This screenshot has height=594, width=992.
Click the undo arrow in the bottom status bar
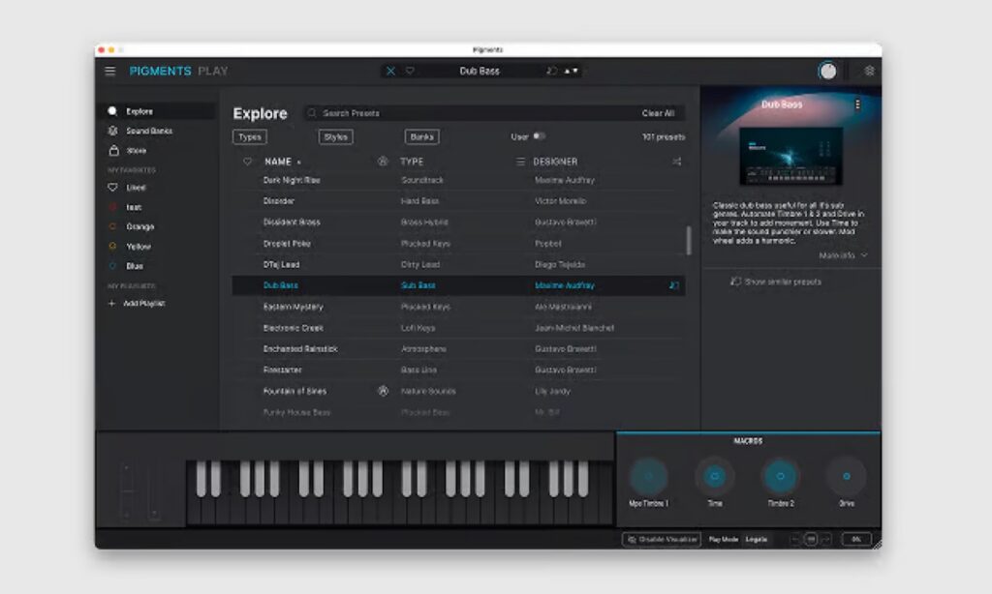pyautogui.click(x=795, y=539)
